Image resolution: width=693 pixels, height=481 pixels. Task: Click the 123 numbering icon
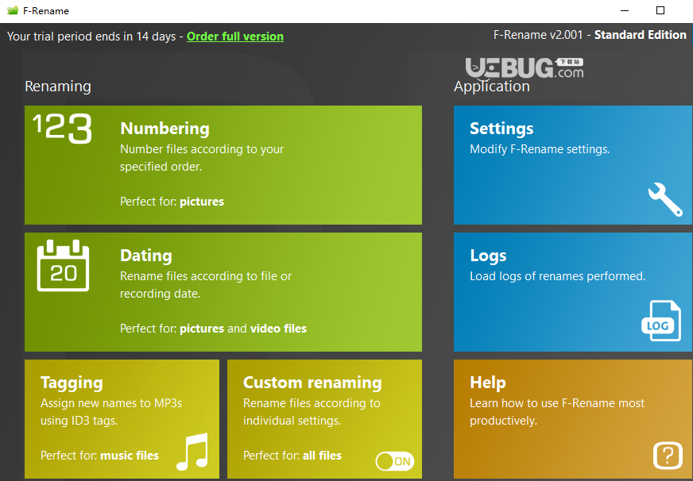(x=62, y=129)
